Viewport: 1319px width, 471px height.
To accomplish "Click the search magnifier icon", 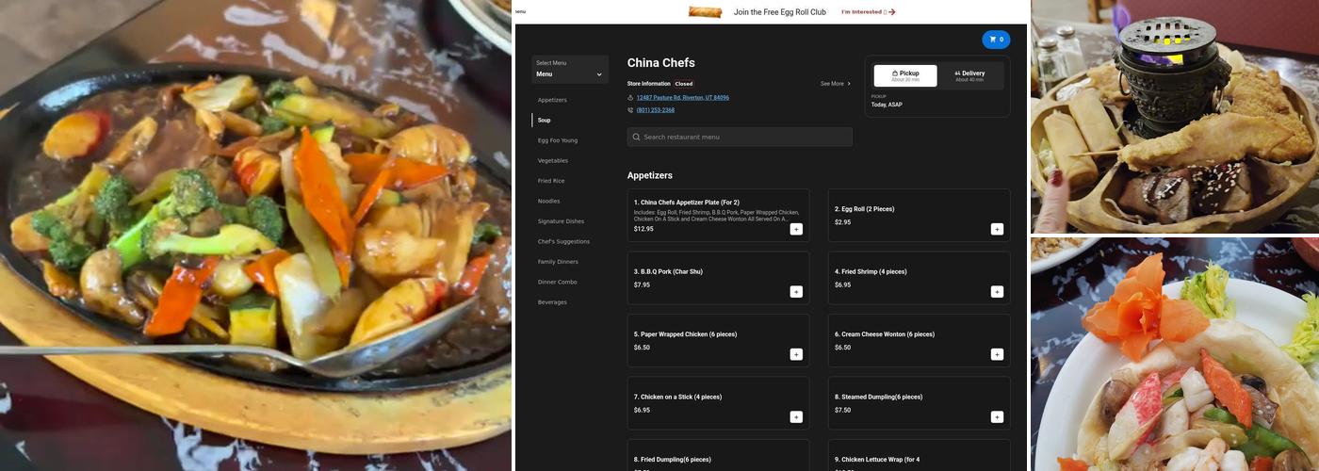I will [x=637, y=138].
